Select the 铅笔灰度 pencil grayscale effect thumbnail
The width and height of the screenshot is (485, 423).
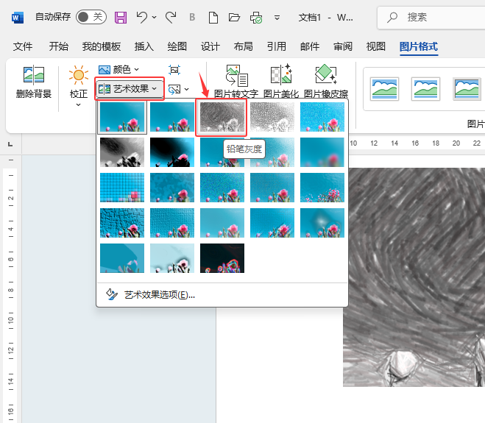coord(222,117)
